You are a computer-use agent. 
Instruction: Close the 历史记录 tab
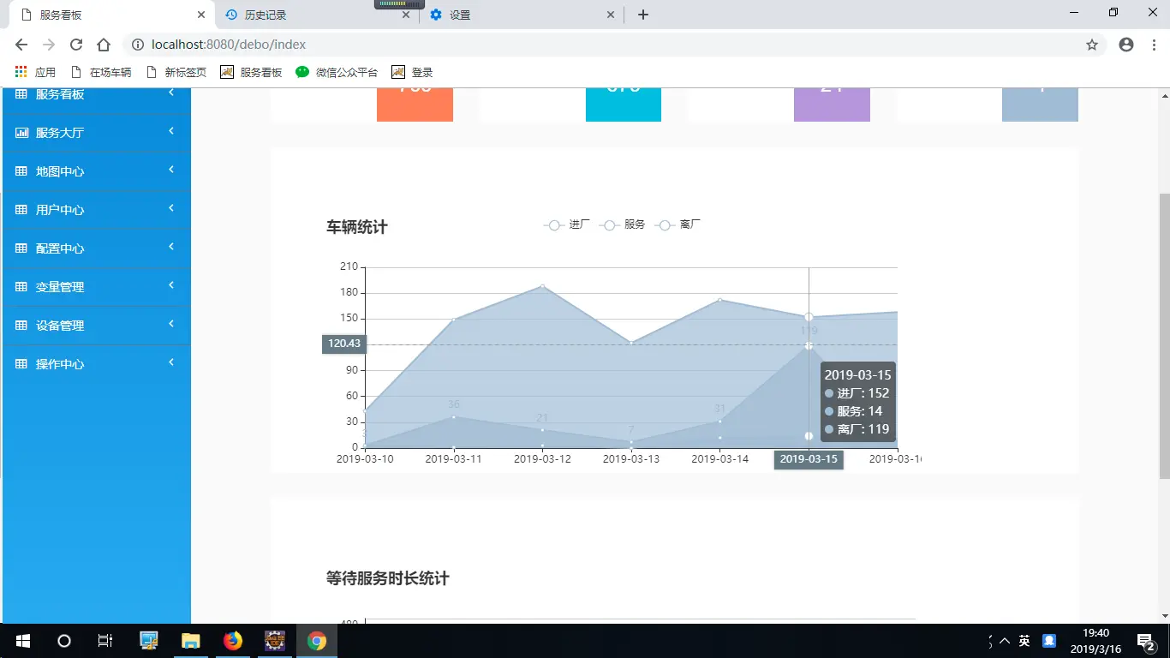[x=407, y=15]
